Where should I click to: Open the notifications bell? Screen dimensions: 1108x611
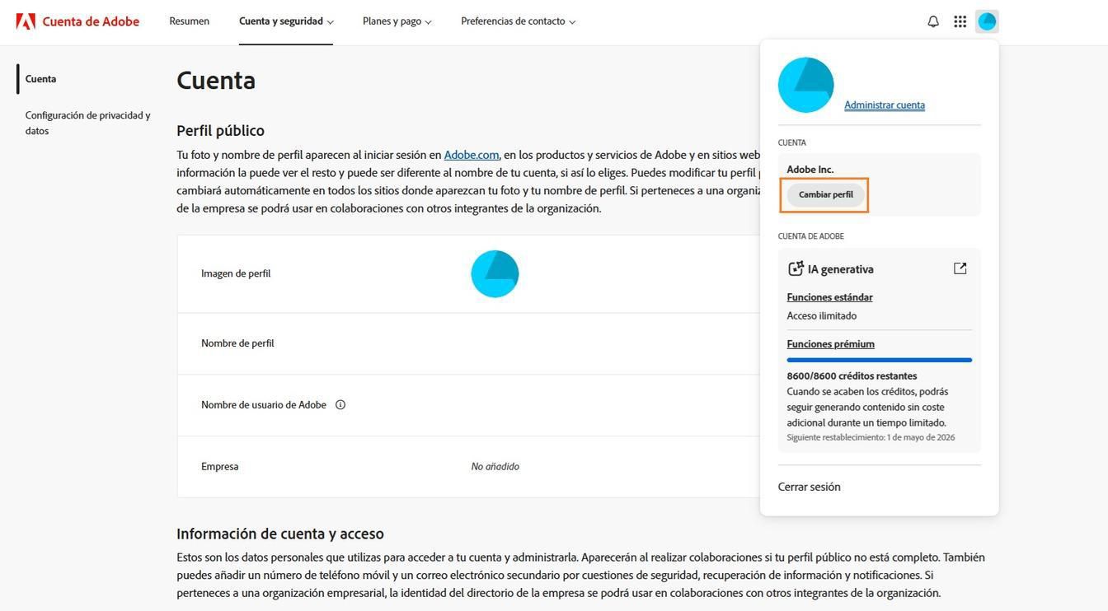pos(933,21)
